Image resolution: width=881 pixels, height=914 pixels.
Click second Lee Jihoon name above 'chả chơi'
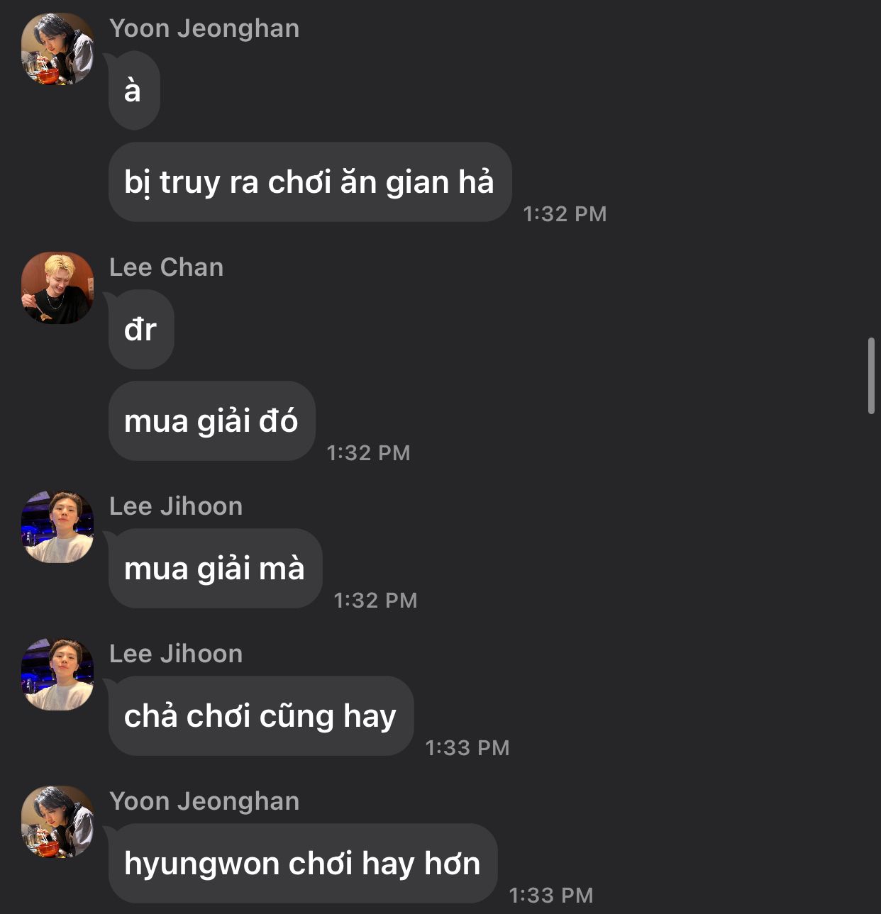tap(176, 654)
